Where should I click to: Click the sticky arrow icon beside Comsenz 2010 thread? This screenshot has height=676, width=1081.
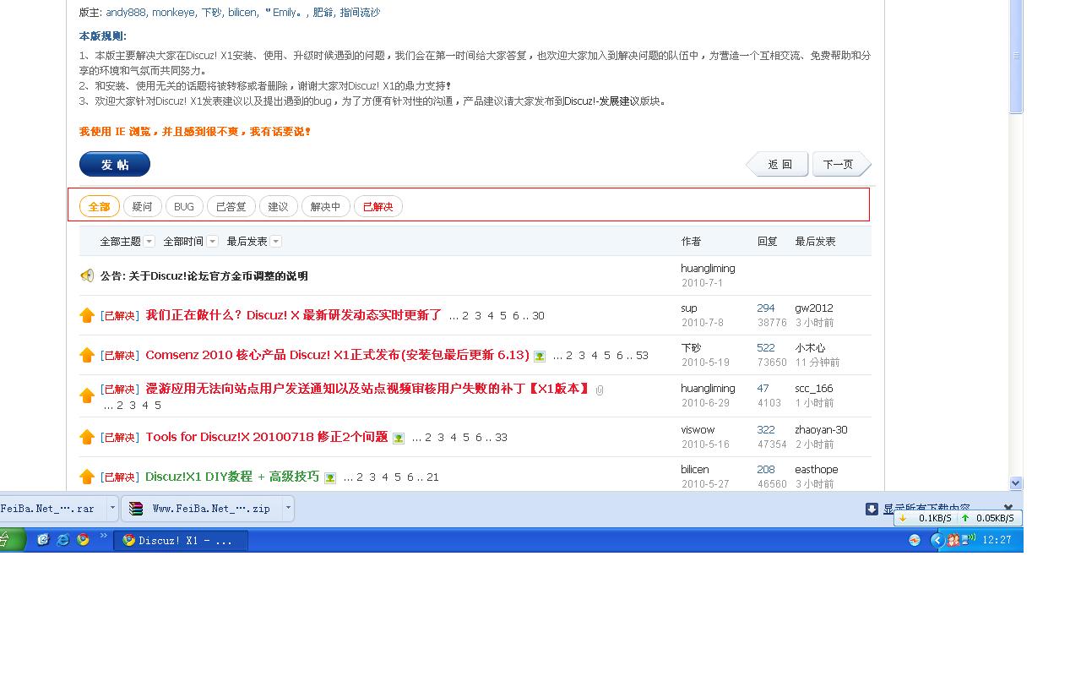coord(87,355)
